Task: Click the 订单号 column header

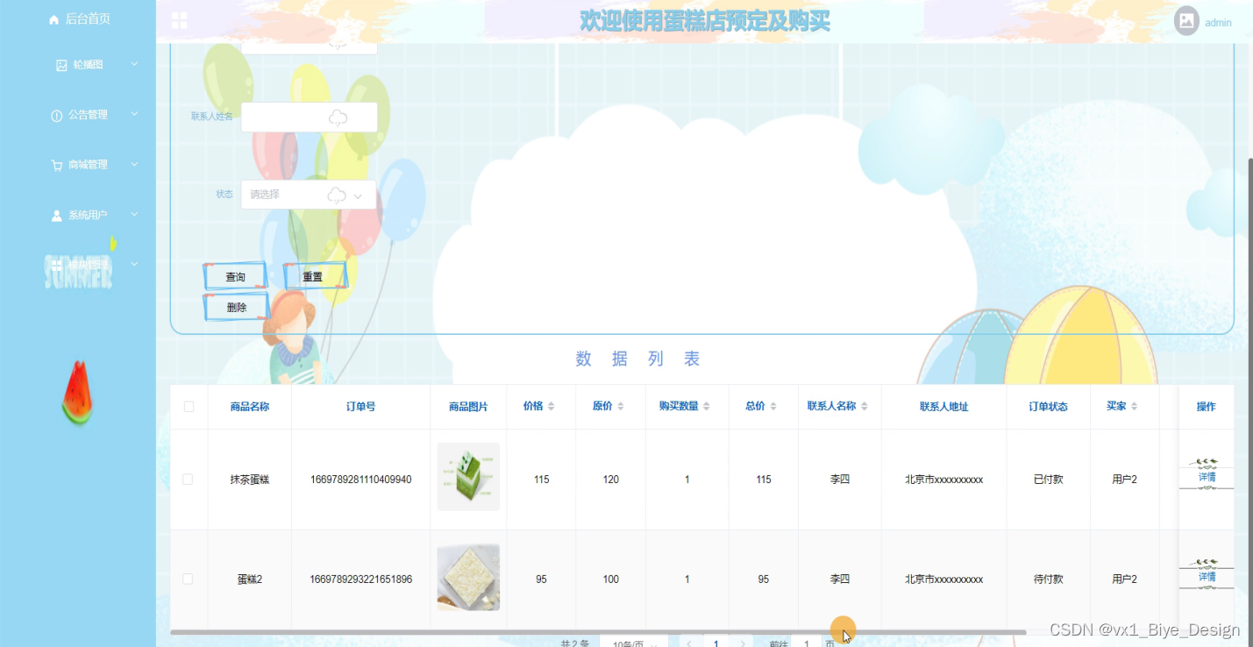Action: [360, 407]
